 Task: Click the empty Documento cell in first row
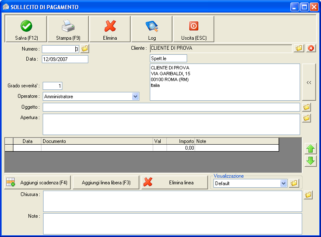pyautogui.click(x=97, y=148)
